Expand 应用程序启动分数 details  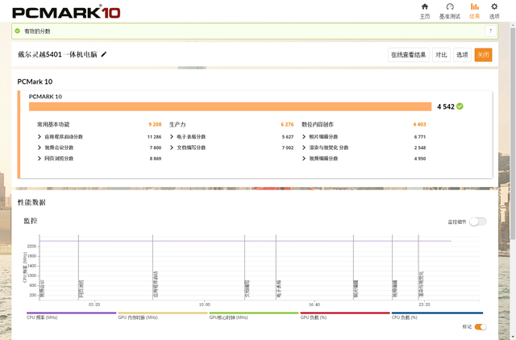[40, 137]
